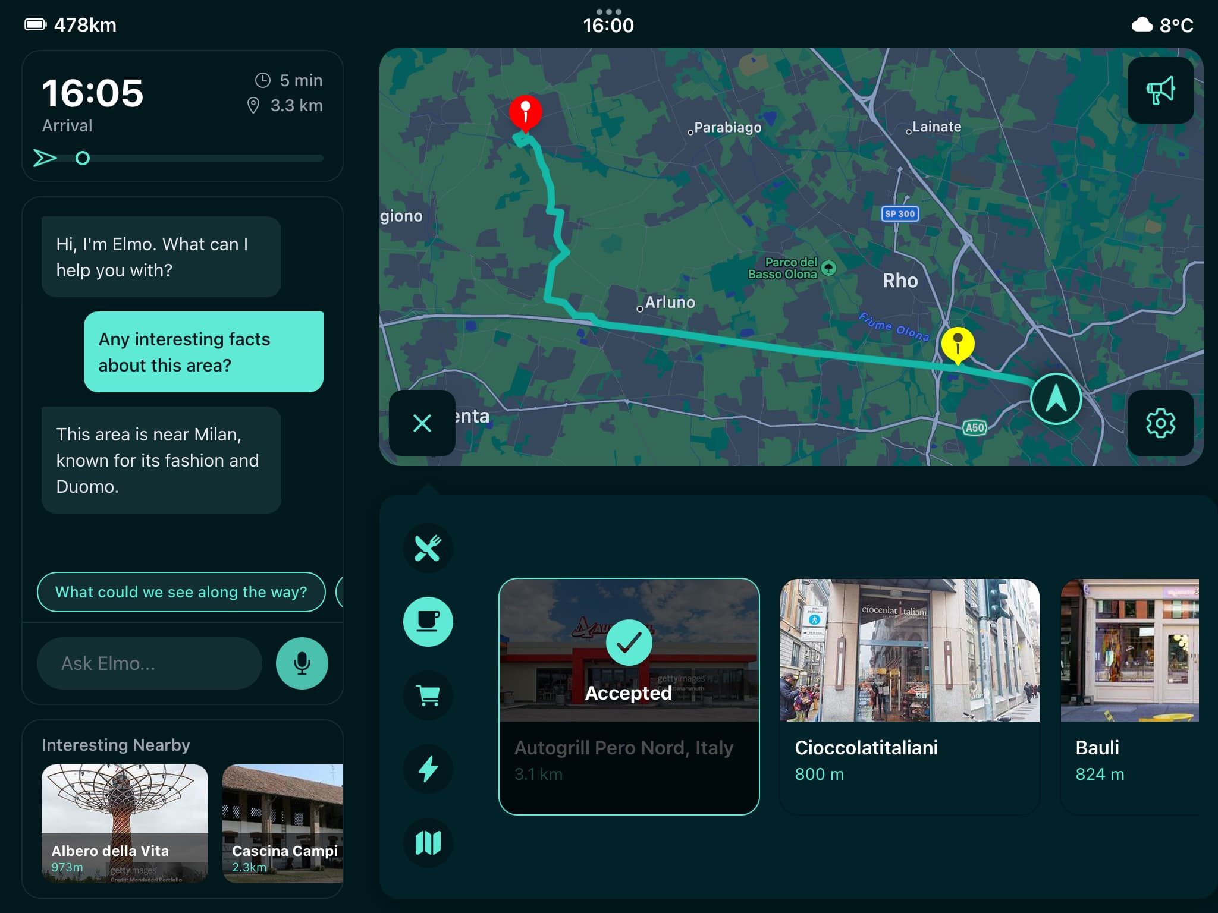The width and height of the screenshot is (1218, 913).
Task: Close the places panel with X
Action: coord(422,423)
